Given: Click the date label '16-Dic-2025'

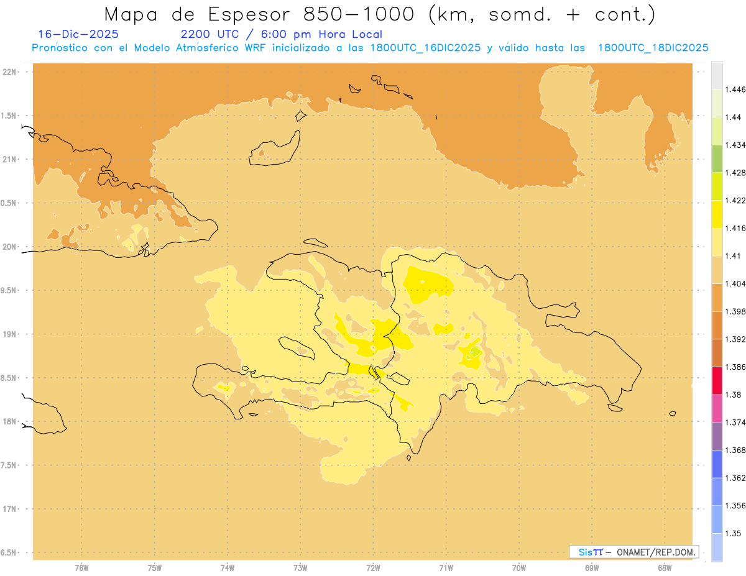Looking at the screenshot, I should (78, 35).
